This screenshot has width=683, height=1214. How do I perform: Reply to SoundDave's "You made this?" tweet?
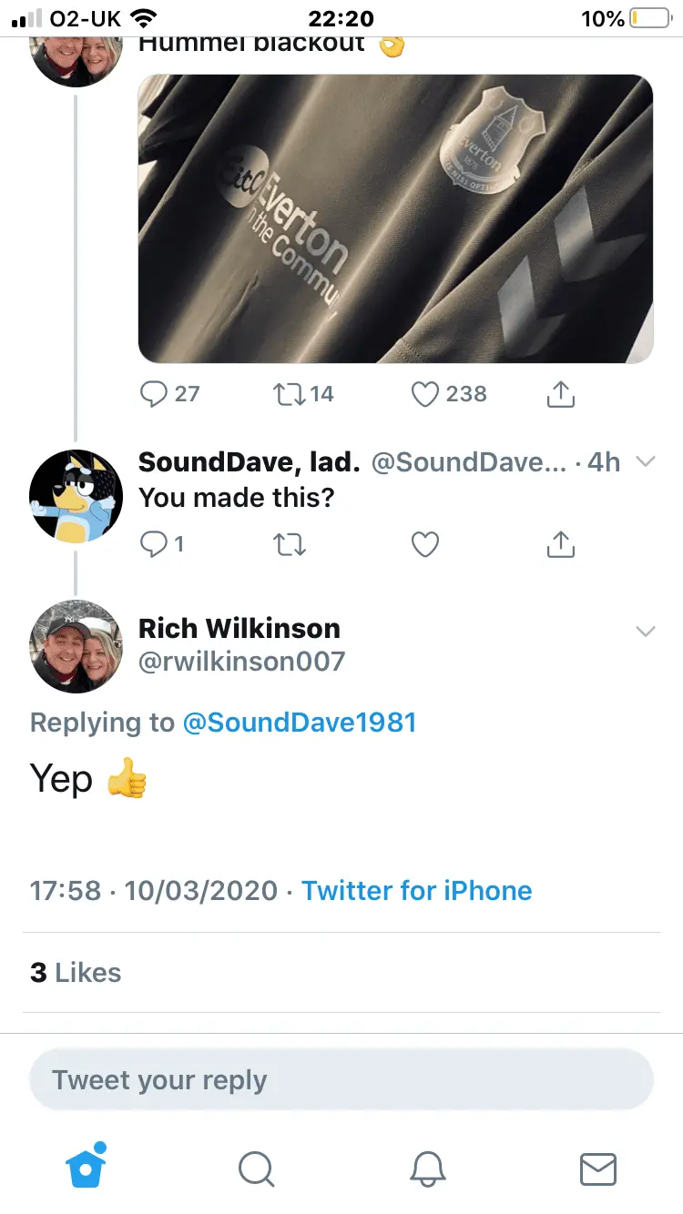[x=154, y=544]
